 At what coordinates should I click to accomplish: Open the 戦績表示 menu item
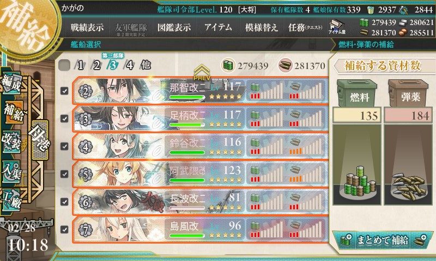pos(87,27)
